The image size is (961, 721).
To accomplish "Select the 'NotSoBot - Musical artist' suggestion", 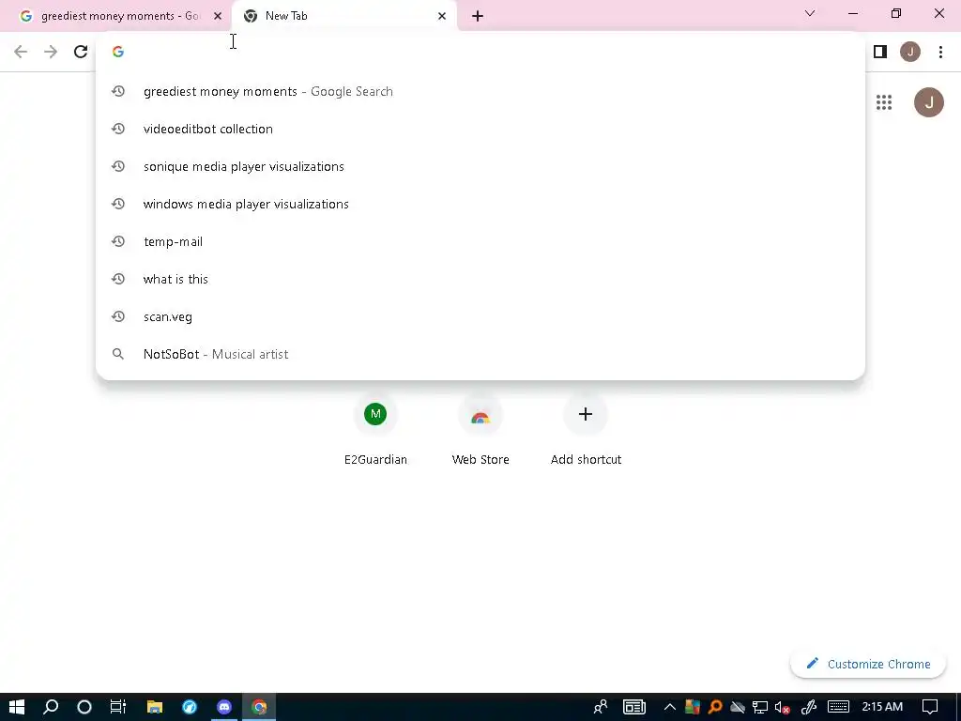I will [x=480, y=354].
